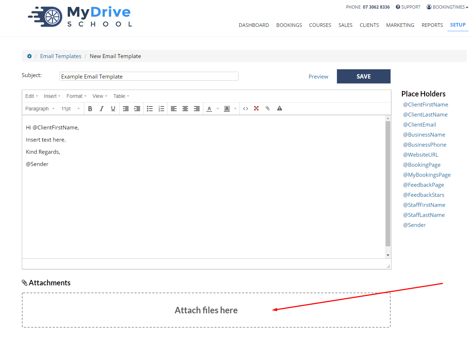The height and width of the screenshot is (342, 471).
Task: Insert @BookingPage placeholder
Action: 422,165
